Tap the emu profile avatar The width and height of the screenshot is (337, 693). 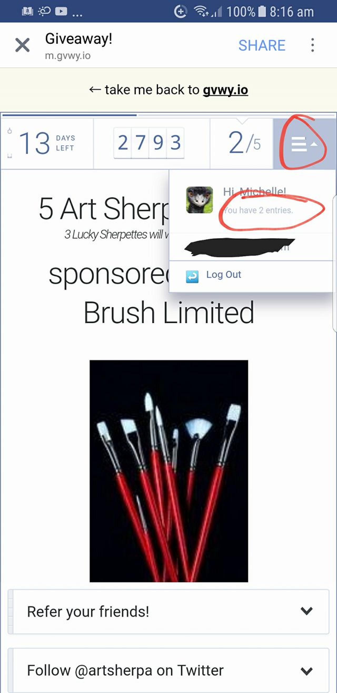pyautogui.click(x=199, y=200)
